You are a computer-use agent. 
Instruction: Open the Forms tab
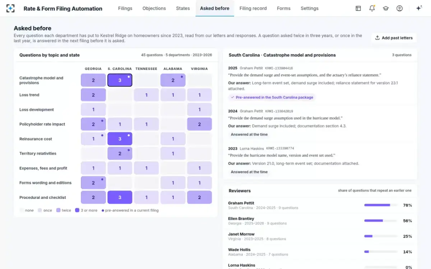click(284, 8)
